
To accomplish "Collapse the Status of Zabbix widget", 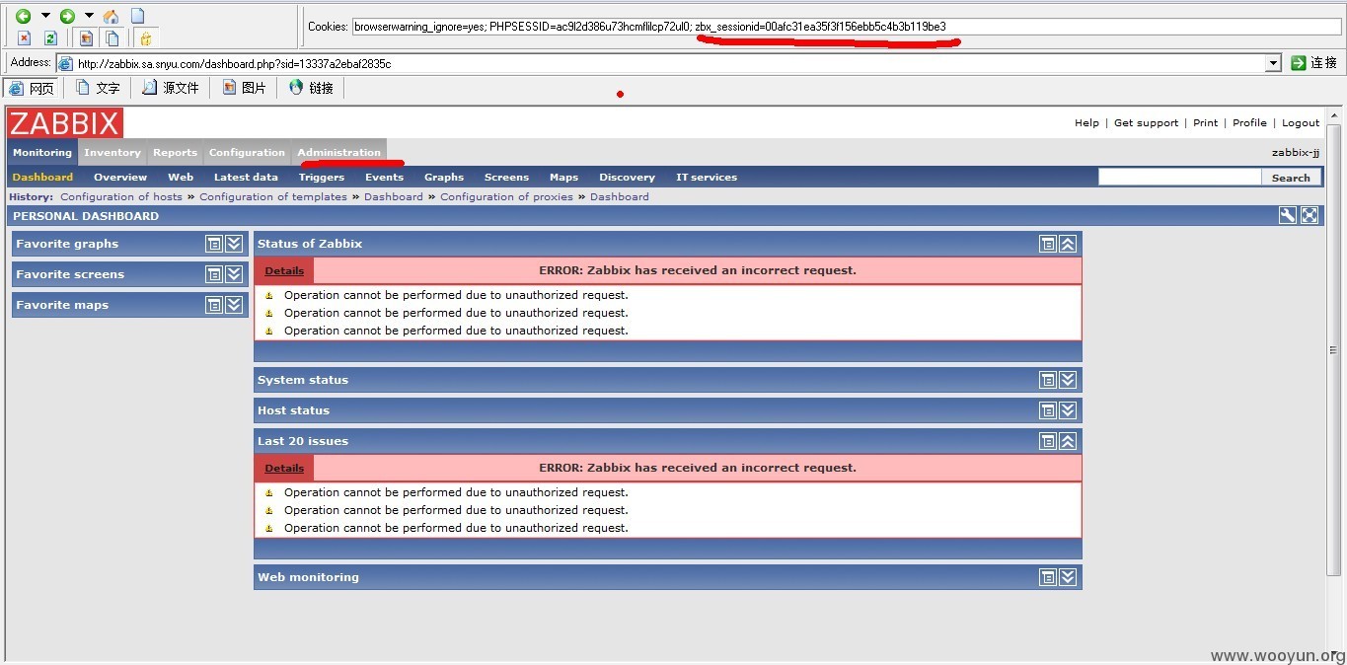I will (x=1068, y=244).
